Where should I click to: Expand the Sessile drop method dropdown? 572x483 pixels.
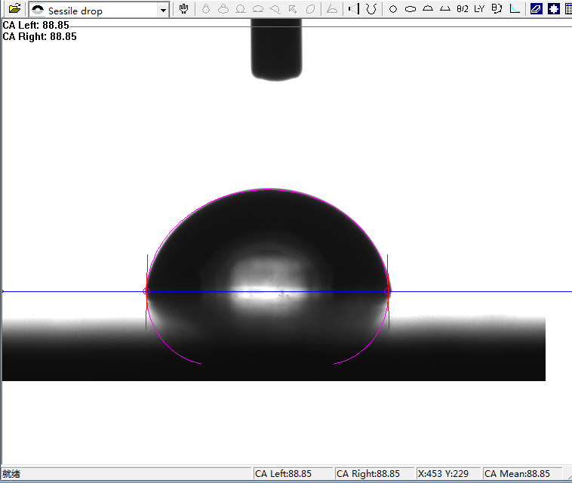(164, 10)
